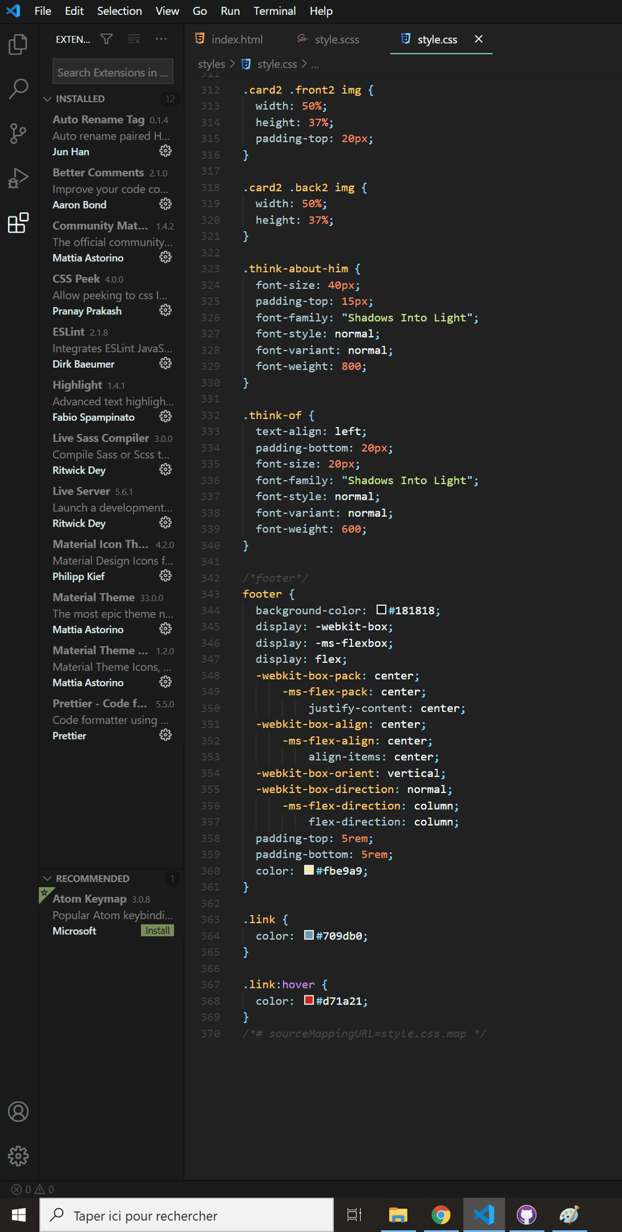Place cursor on line 343 footer selector
This screenshot has width=622, height=1232.
(262, 594)
